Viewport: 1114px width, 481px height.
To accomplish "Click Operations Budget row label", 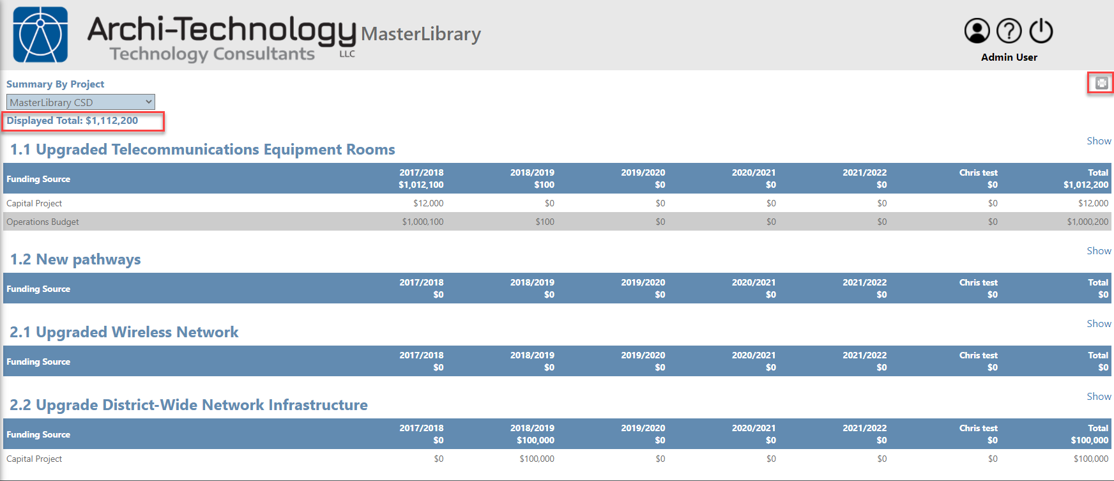I will tap(43, 222).
